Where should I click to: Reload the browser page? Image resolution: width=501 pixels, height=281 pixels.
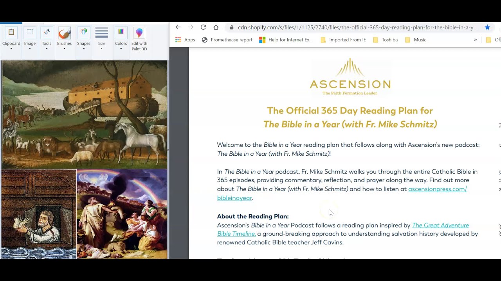(203, 27)
